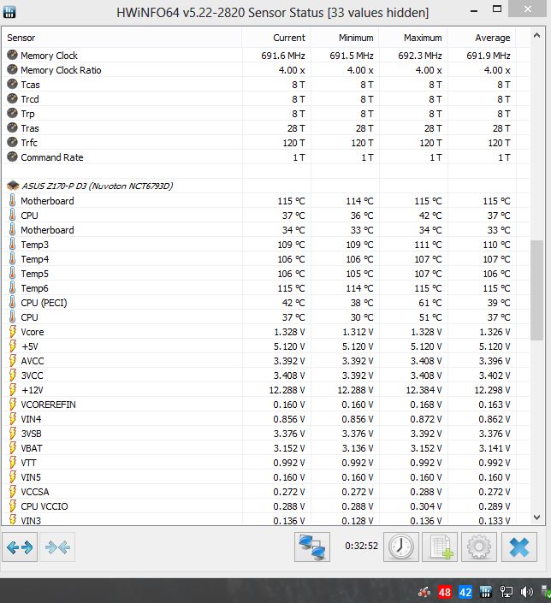This screenshot has width=551, height=603.
Task: Click the 0:32:52 elapsed time display
Action: point(361,546)
